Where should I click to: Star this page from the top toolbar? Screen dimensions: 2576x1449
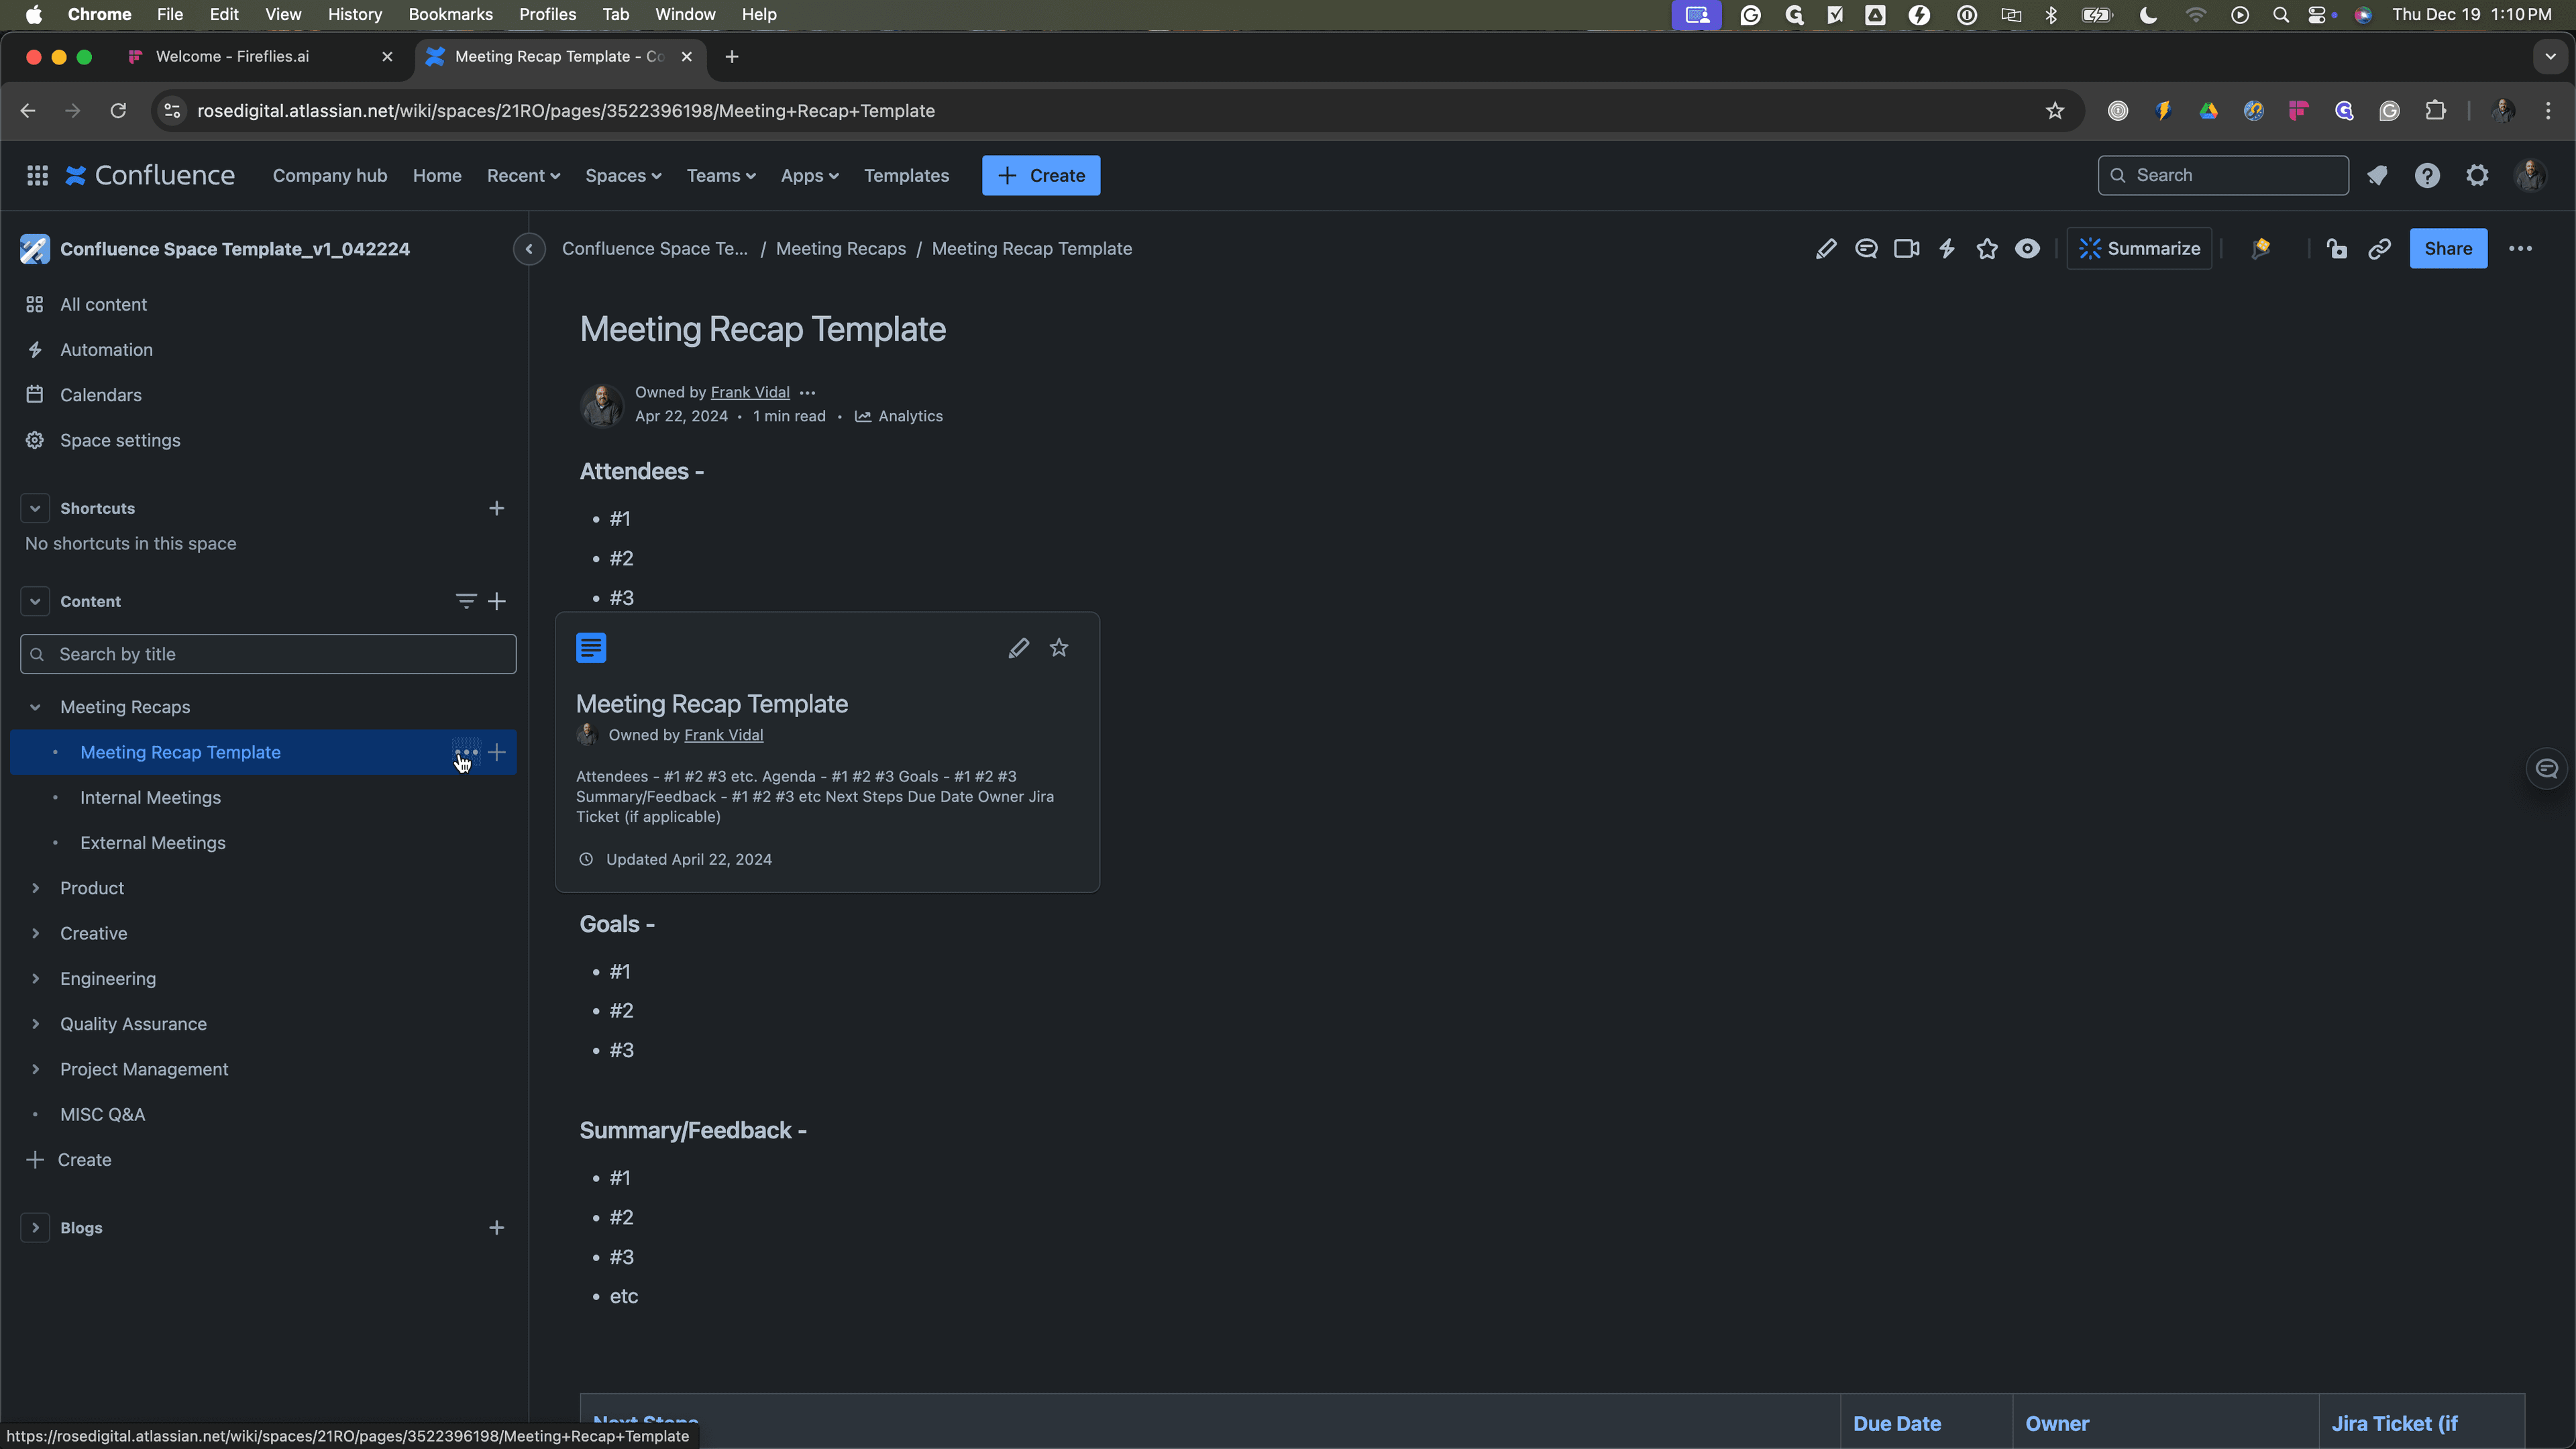1987,249
